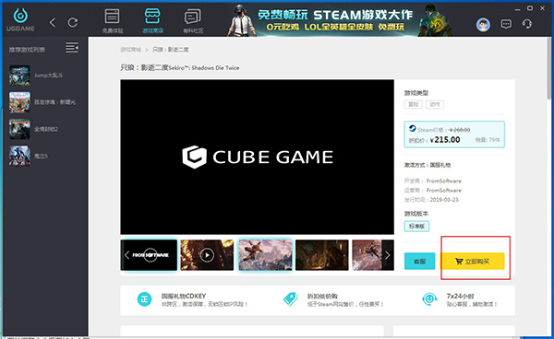554x339 pixels.
Task: Click the headset support icon in header
Action: (x=526, y=24)
